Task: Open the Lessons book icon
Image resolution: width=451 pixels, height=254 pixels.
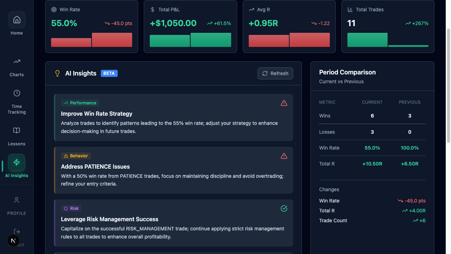Action: pyautogui.click(x=17, y=130)
